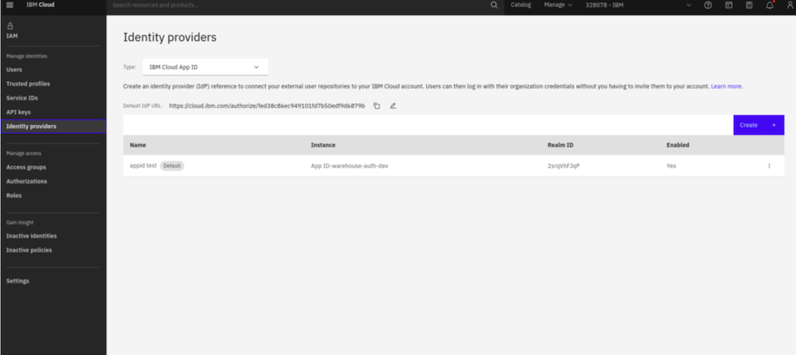Open Trusted profiles page

[28, 84]
